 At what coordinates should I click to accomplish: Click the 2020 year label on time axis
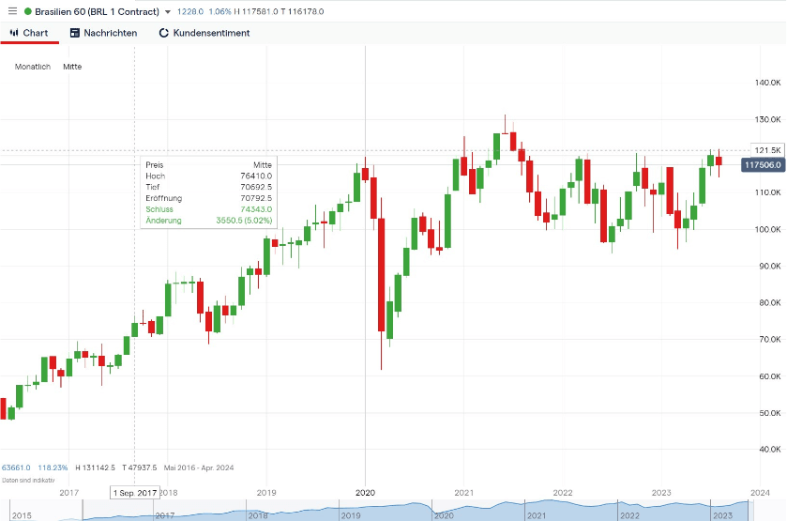[366, 493]
